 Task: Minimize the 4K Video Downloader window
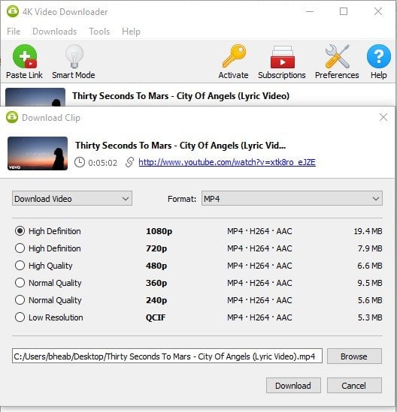coord(310,11)
